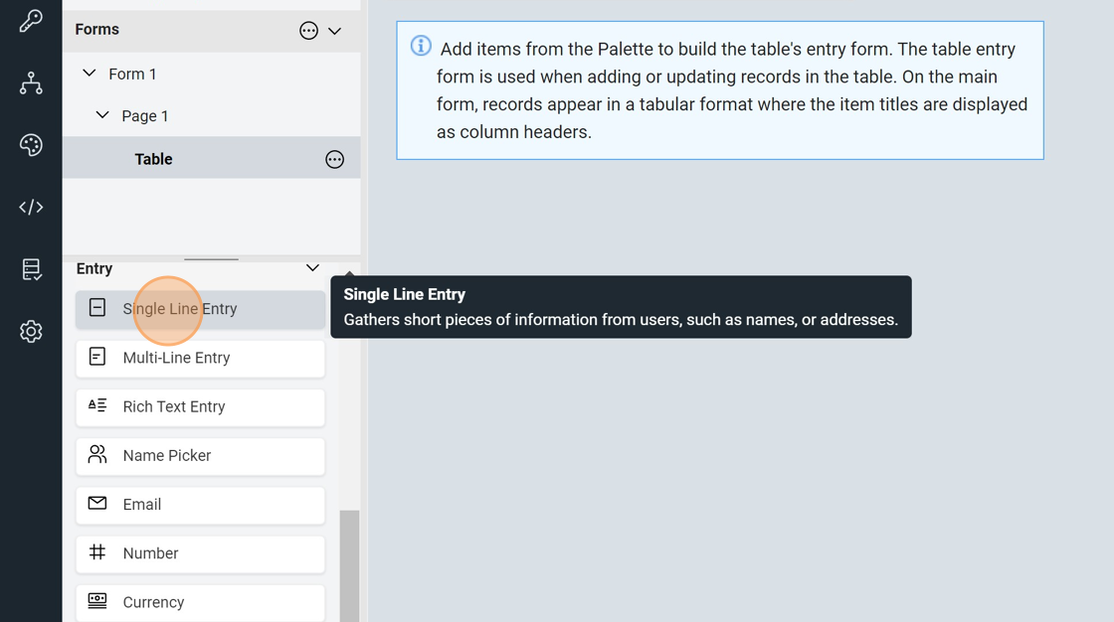
Task: Open the Table item ellipsis menu
Action: [334, 160]
